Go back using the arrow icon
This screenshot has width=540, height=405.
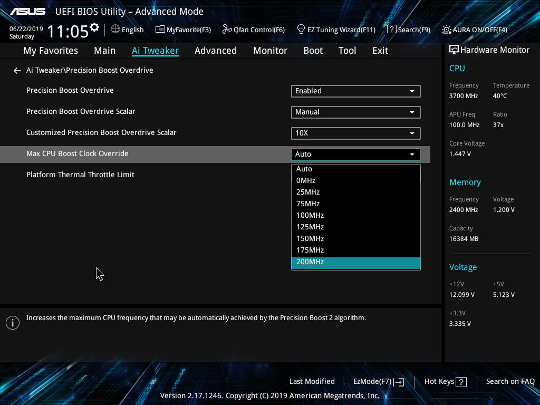coord(17,71)
